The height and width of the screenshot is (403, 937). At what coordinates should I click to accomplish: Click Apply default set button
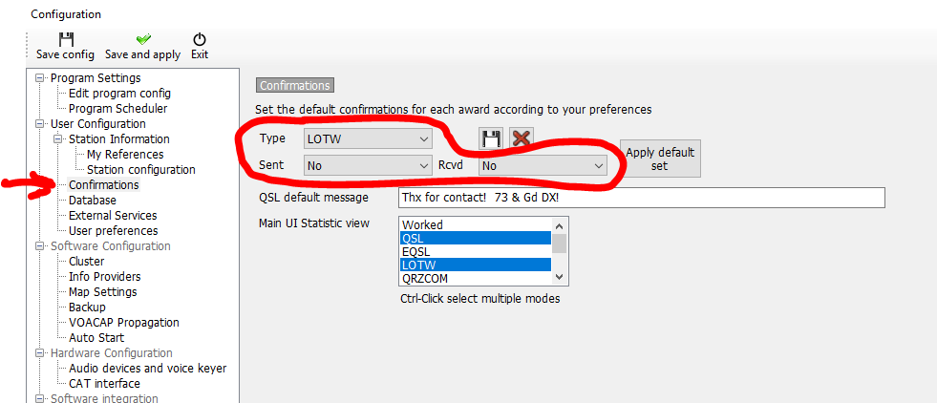pos(660,159)
